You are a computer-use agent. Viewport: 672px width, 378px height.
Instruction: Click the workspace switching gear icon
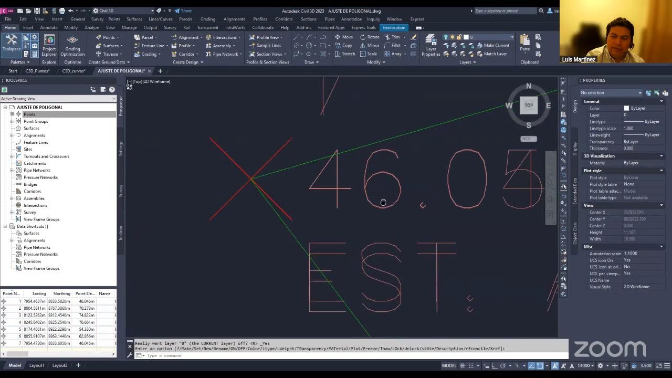coord(600,365)
